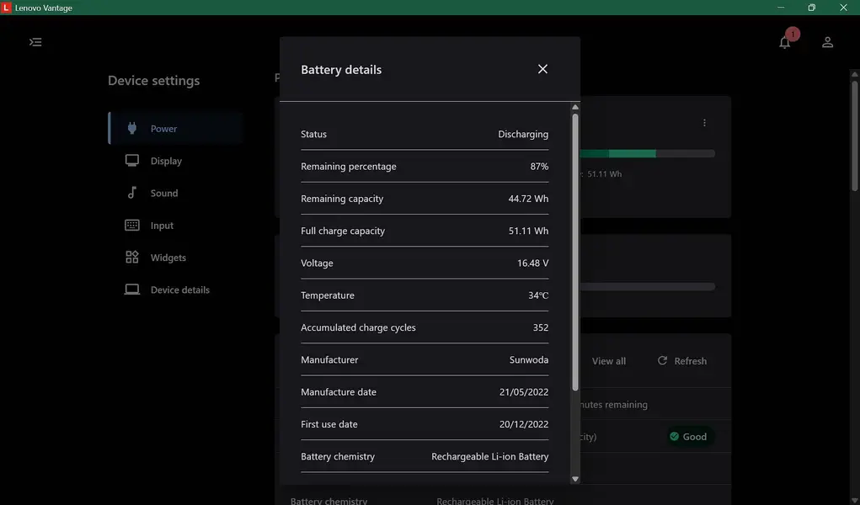Click the Lenovo Vantage logo in title bar
Viewport: 860px width, 505px height.
coord(6,8)
